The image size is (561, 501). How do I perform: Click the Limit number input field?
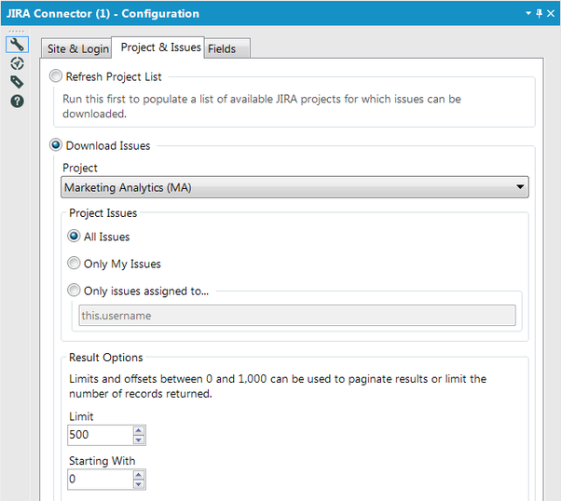99,435
